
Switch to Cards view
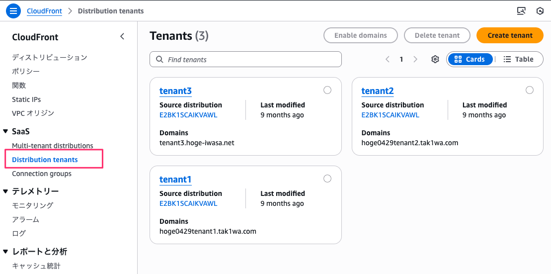click(x=470, y=59)
